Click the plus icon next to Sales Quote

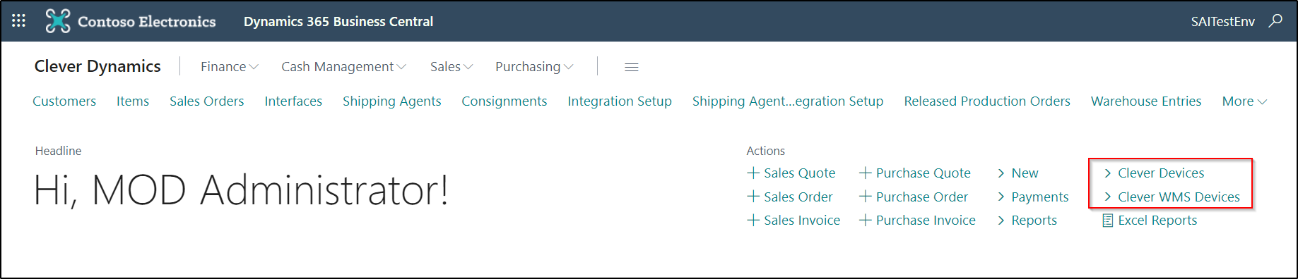click(x=753, y=173)
